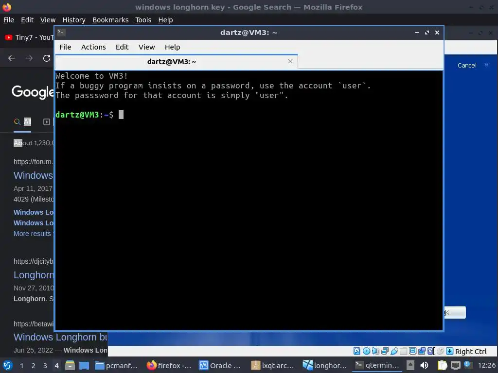Screen dimensions: 498x373
Task: Click the network tray icon
Action: click(455, 365)
